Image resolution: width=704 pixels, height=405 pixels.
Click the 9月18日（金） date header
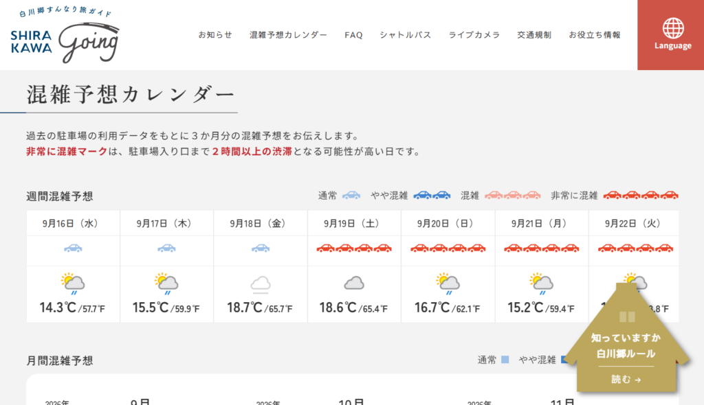pos(260,223)
